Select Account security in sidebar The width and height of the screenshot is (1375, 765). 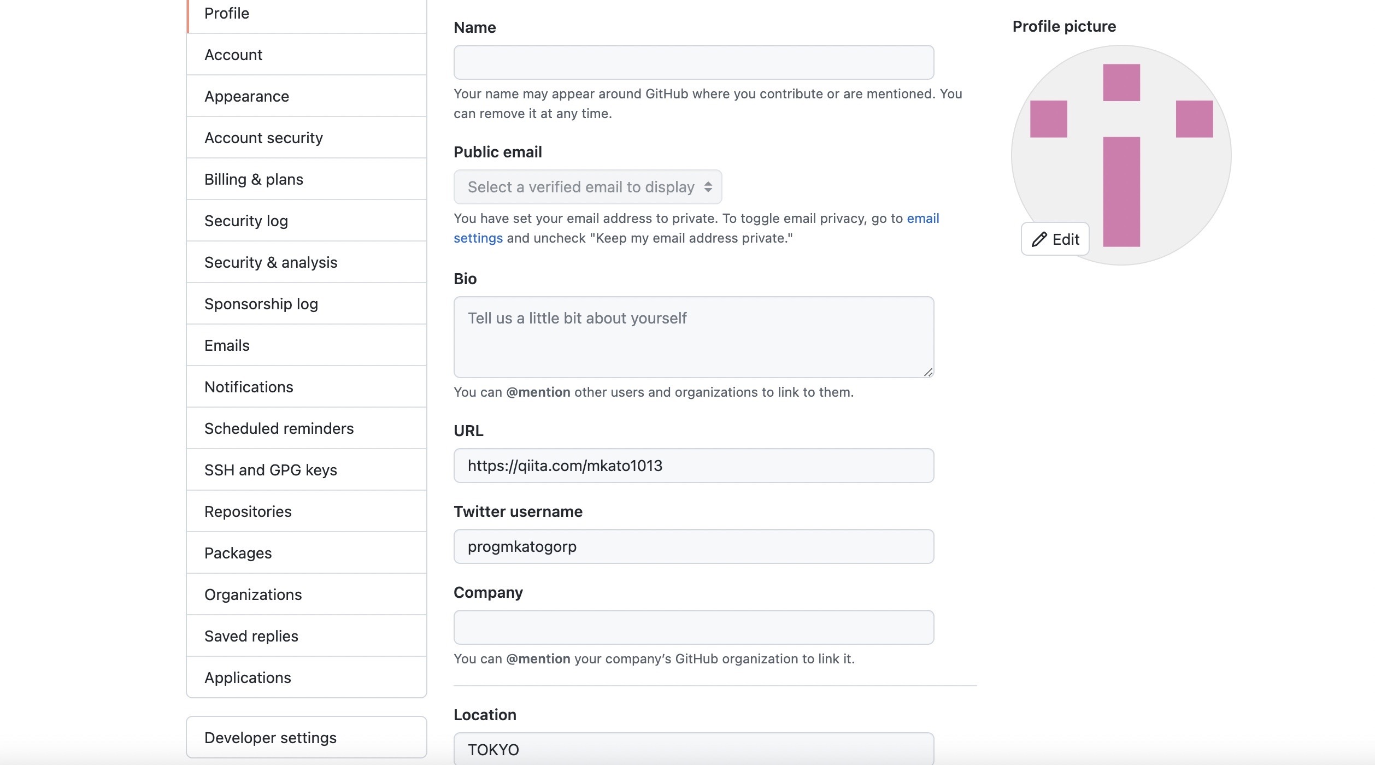263,138
